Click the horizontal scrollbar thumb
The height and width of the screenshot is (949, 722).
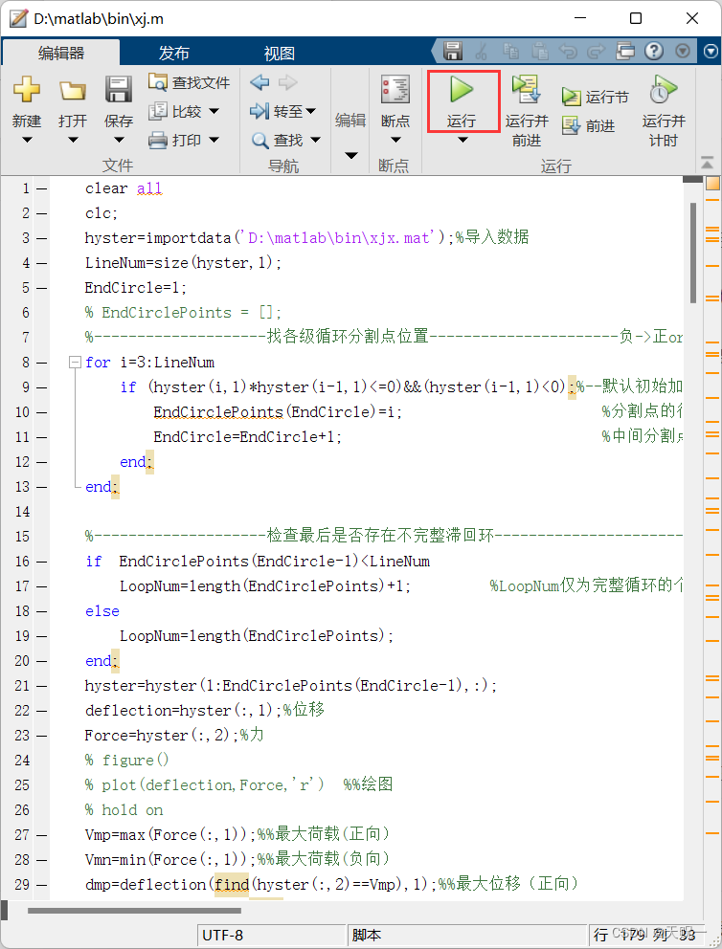point(134,910)
